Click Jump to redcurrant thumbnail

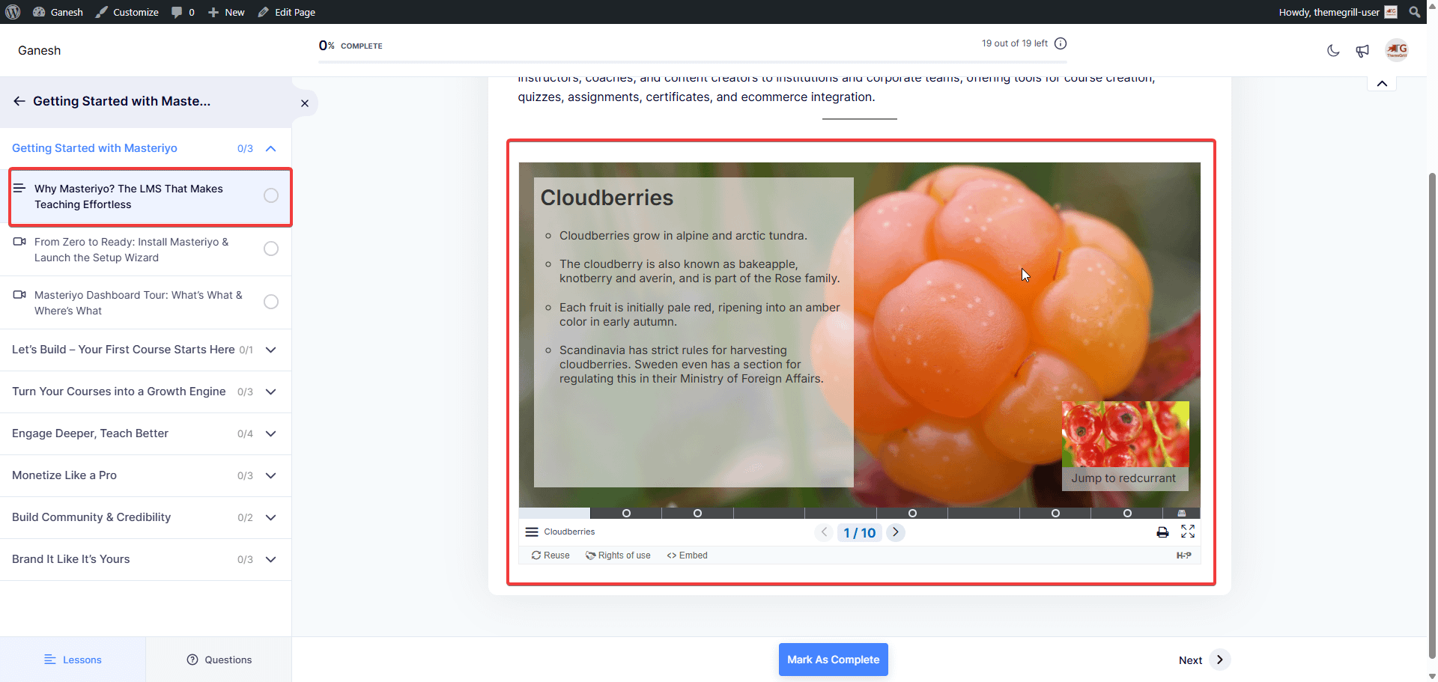pos(1125,445)
